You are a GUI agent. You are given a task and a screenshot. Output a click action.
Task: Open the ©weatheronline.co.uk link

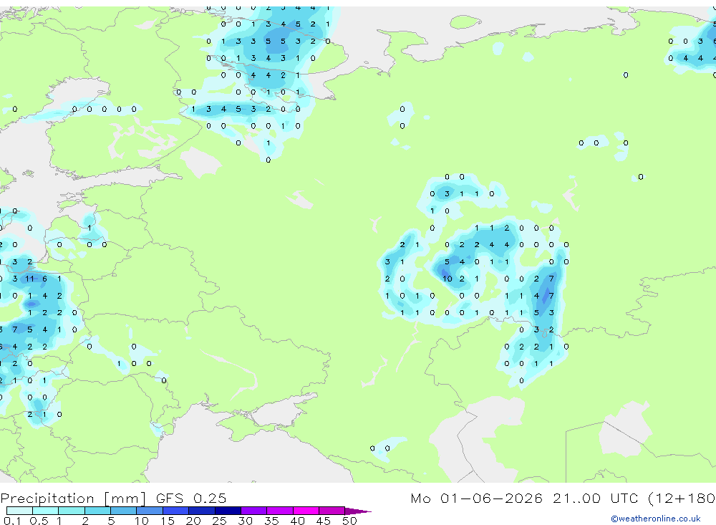[x=656, y=519]
